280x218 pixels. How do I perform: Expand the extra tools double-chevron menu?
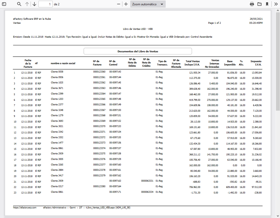coord(276,4)
